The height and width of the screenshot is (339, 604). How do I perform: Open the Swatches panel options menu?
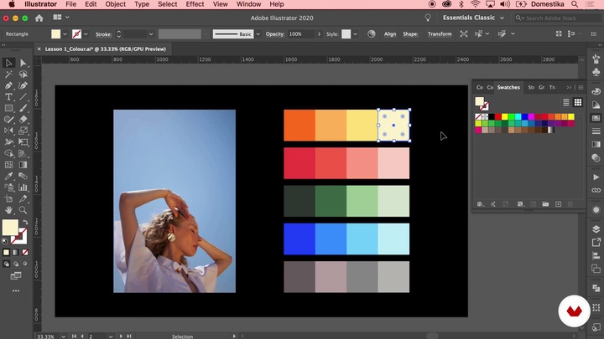(579, 87)
